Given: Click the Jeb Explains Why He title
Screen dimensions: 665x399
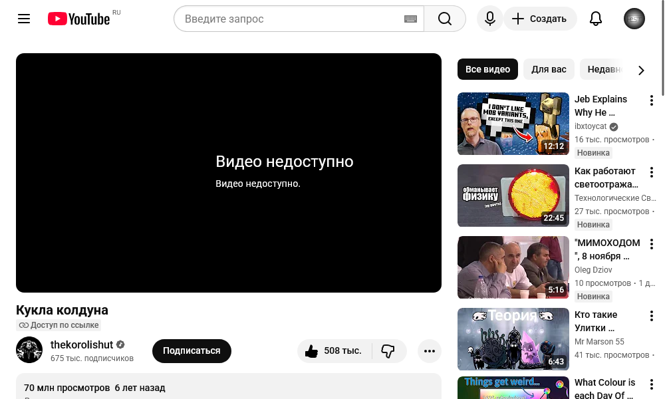Looking at the screenshot, I should [x=600, y=106].
